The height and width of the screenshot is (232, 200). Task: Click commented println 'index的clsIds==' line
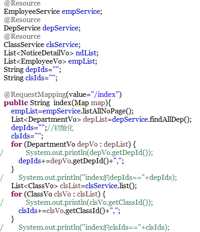click(x=94, y=227)
